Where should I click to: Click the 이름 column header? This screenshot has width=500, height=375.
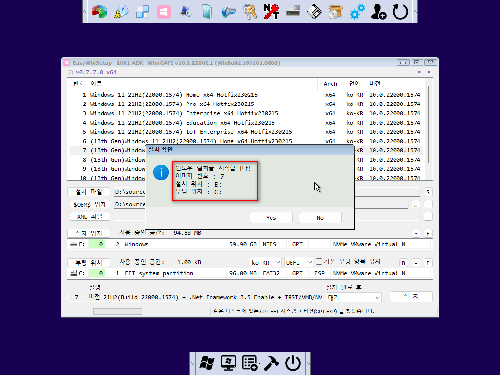coord(203,83)
